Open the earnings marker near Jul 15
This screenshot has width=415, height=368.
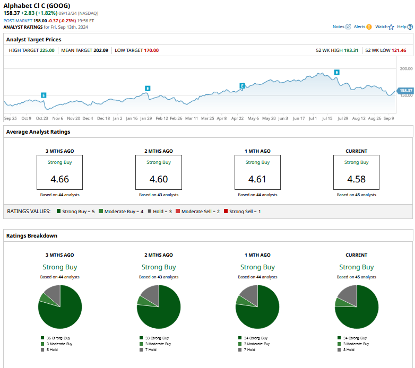[336, 72]
